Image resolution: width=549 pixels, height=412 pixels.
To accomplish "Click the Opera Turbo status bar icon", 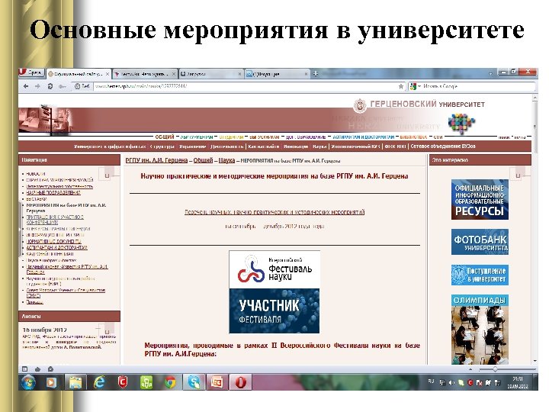I will [50, 369].
